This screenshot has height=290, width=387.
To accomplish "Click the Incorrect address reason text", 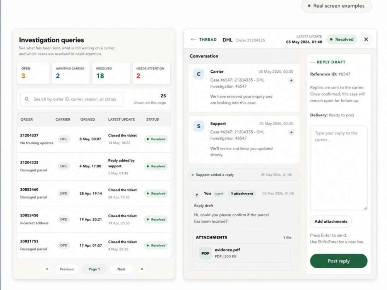I will pyautogui.click(x=34, y=223).
